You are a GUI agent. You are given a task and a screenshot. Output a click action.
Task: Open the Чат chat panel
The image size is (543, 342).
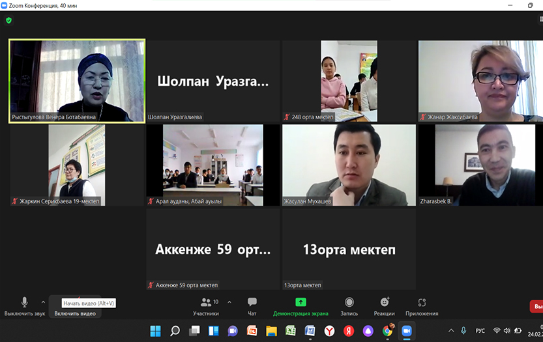point(252,306)
